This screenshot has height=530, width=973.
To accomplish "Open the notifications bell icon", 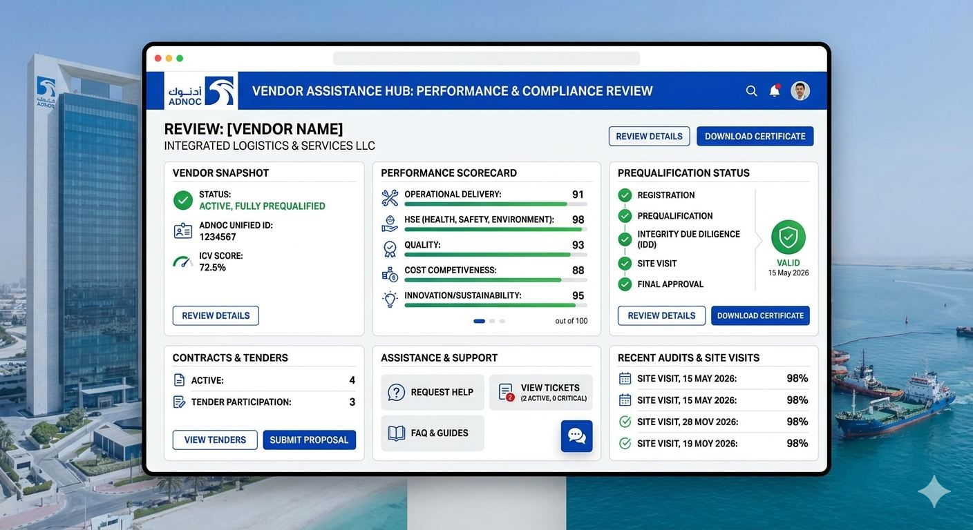I will (x=775, y=90).
